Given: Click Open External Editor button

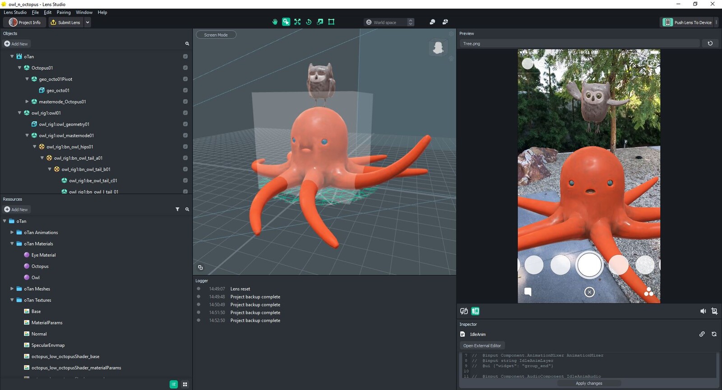Looking at the screenshot, I should click(482, 345).
